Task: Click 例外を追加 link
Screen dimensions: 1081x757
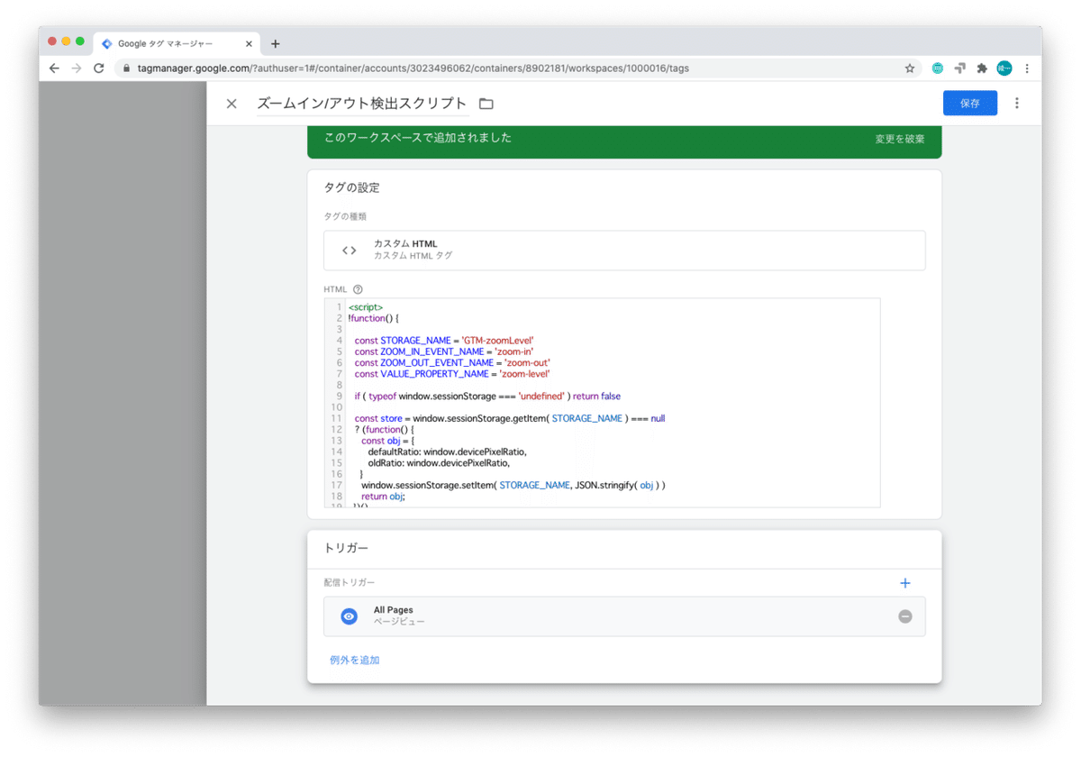Action: (355, 661)
